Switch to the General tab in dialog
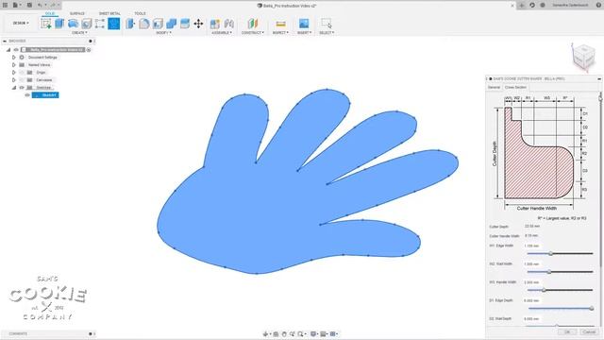 pyautogui.click(x=494, y=88)
